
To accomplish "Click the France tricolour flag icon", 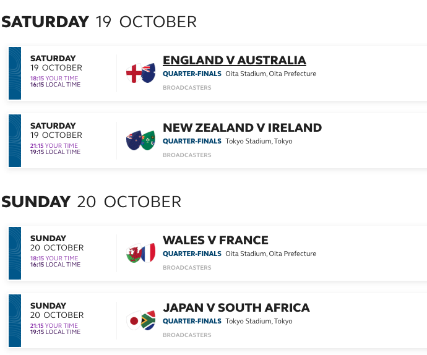I will (x=149, y=253).
